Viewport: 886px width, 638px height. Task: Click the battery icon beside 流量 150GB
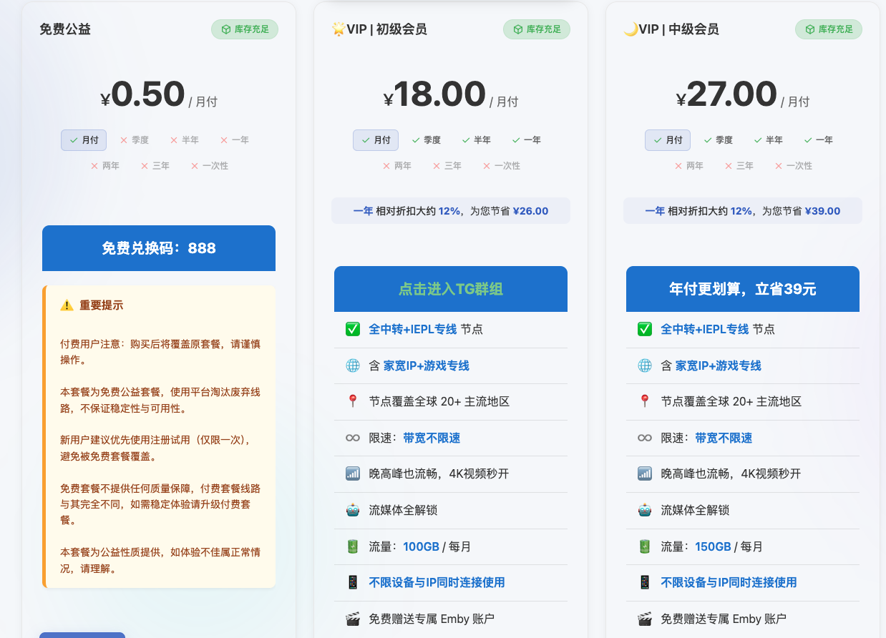644,546
